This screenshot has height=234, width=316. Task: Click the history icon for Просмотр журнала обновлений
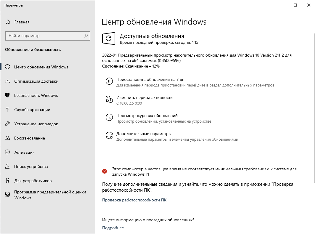click(109, 118)
